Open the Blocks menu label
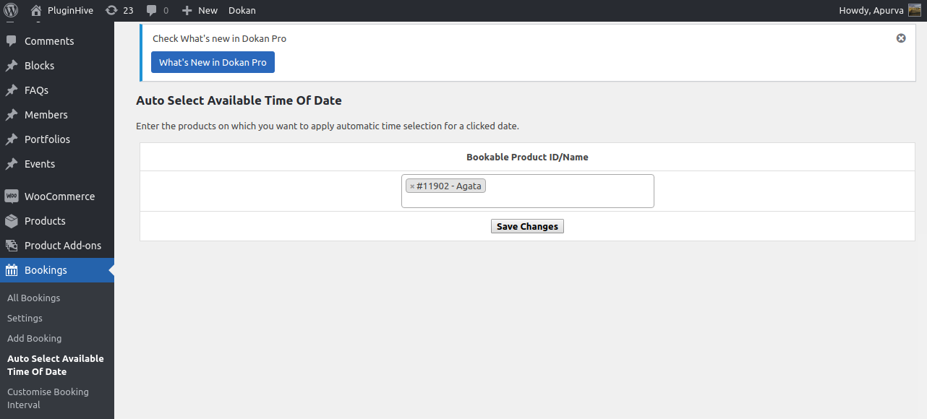927x419 pixels. click(x=40, y=66)
